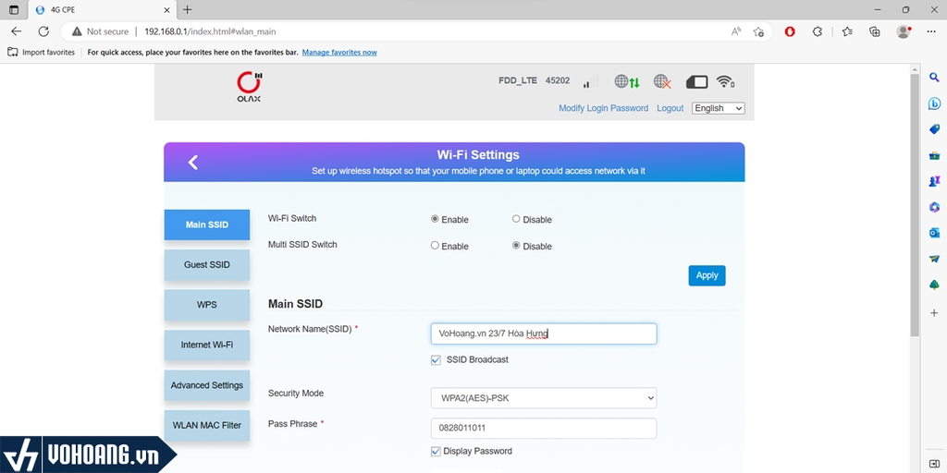Click the network data transfer globe icon

626,81
